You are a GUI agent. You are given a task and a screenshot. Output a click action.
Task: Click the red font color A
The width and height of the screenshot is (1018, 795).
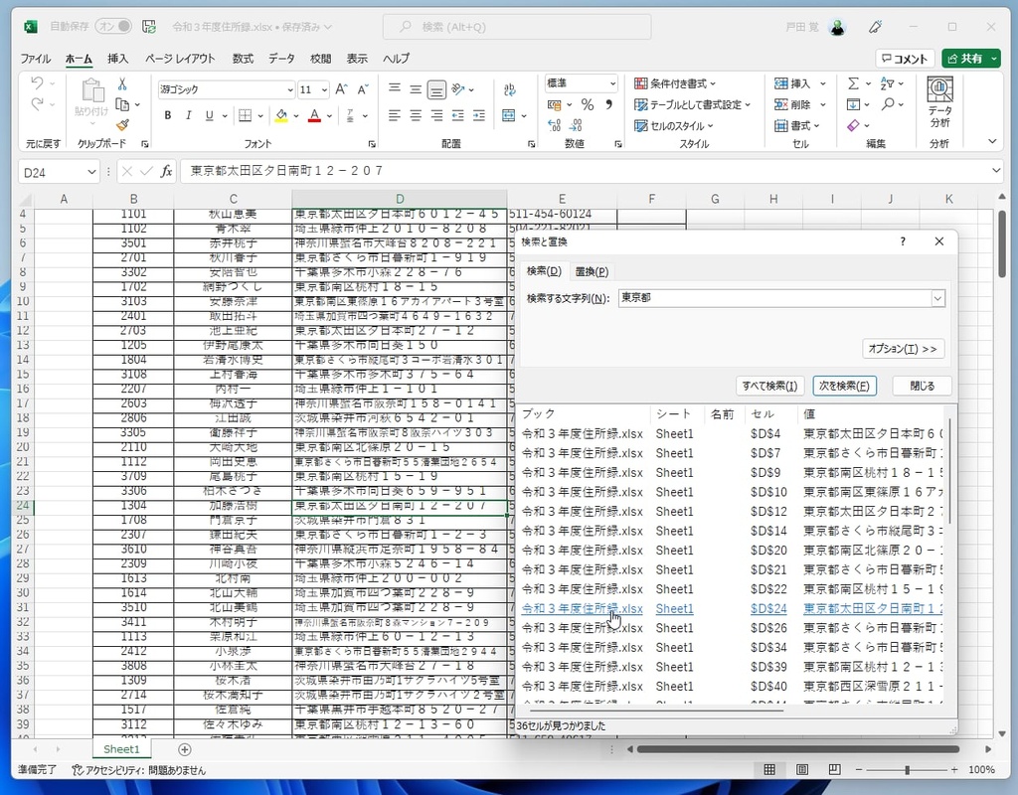pos(315,115)
